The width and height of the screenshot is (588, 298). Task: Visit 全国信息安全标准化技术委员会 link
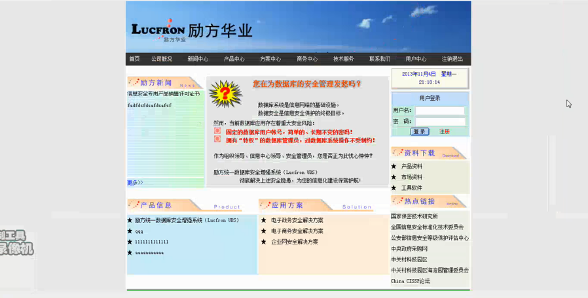[427, 227]
